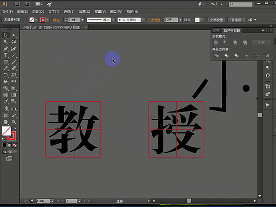The height and width of the screenshot is (207, 276).
Task: Open stroke weight dropdown
Action: (83, 20)
